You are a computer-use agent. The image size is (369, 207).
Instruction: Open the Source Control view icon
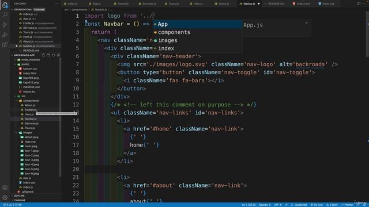(5, 25)
